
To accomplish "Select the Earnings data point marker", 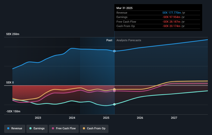I will click(114, 104).
